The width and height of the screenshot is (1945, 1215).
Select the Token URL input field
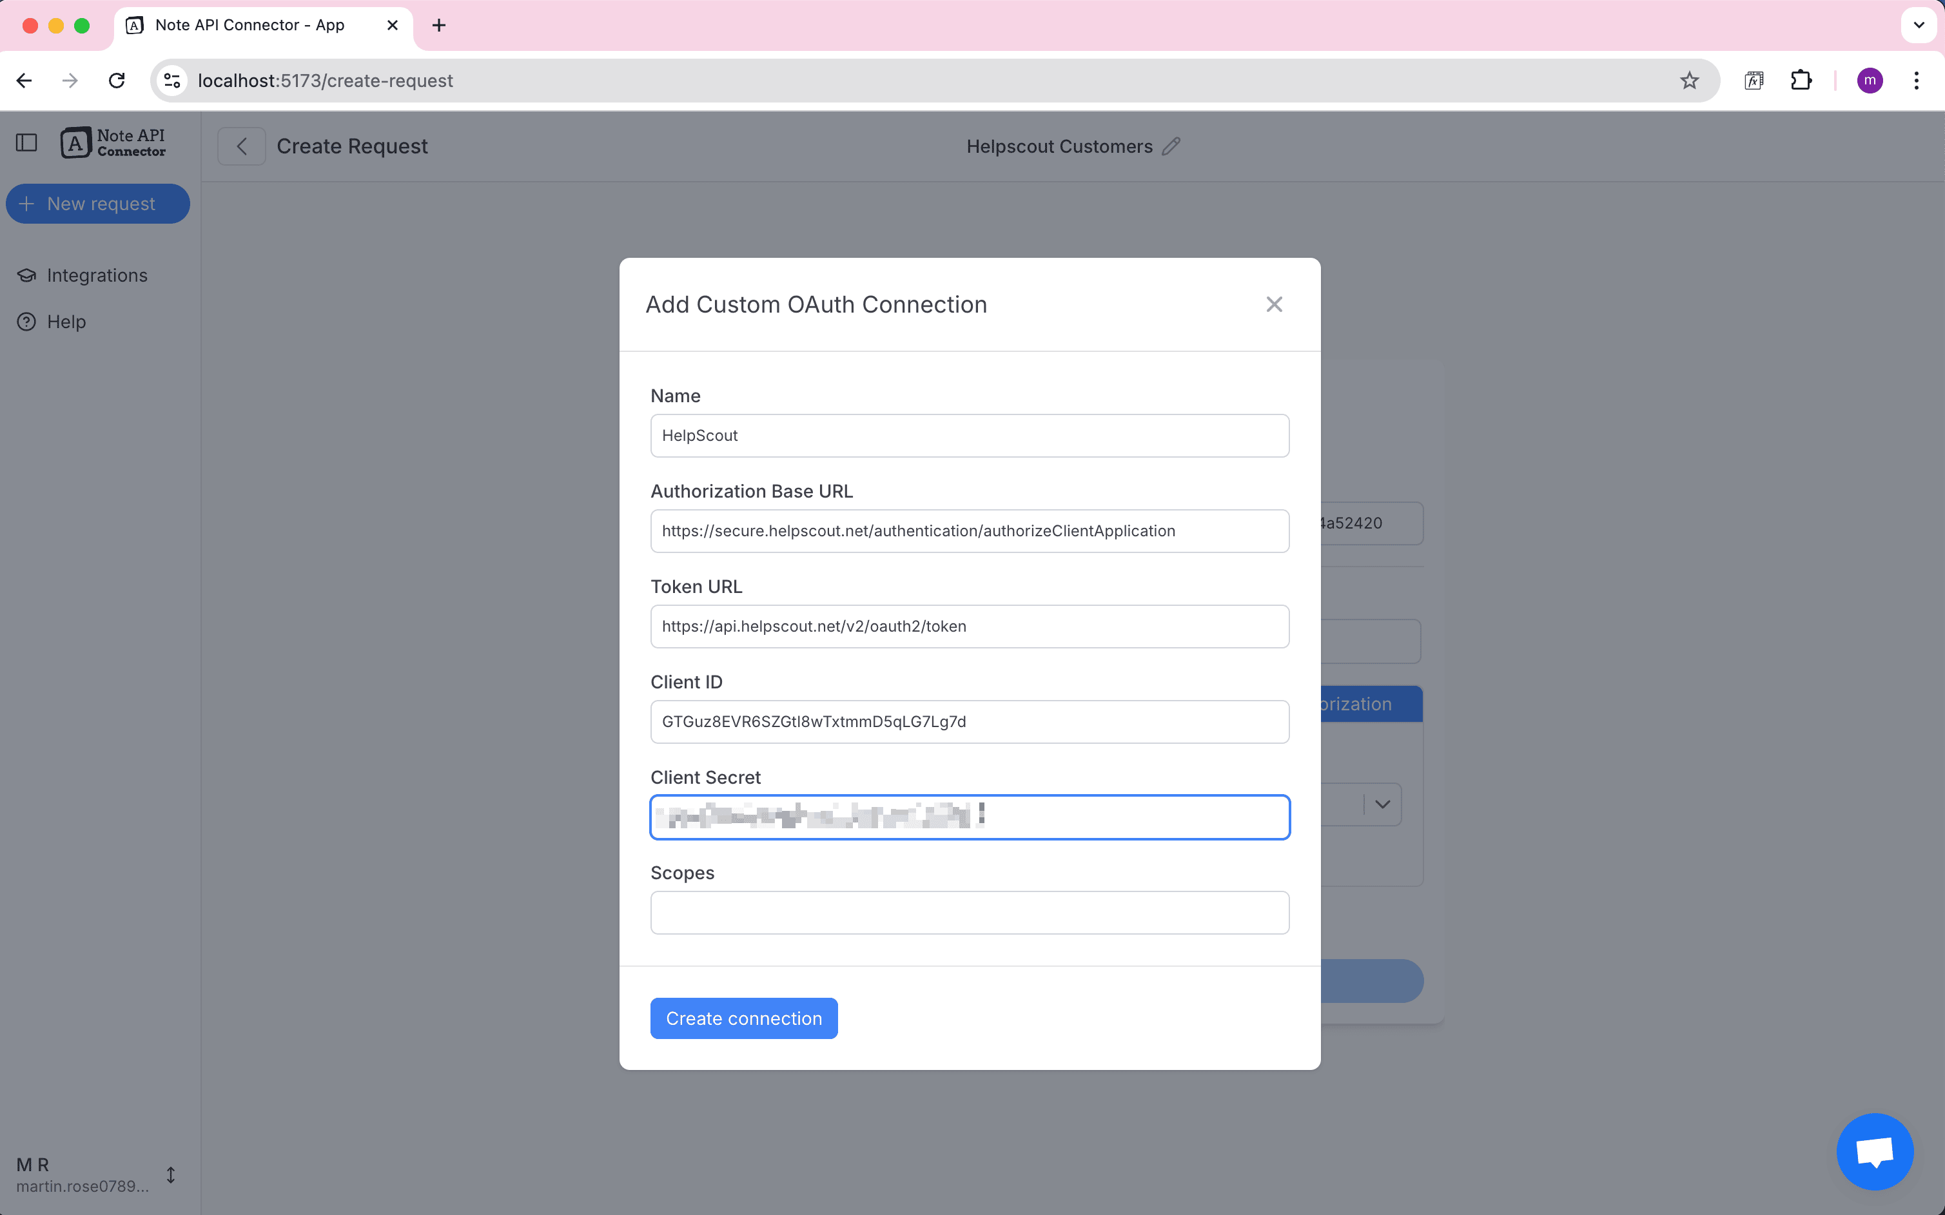pyautogui.click(x=970, y=627)
